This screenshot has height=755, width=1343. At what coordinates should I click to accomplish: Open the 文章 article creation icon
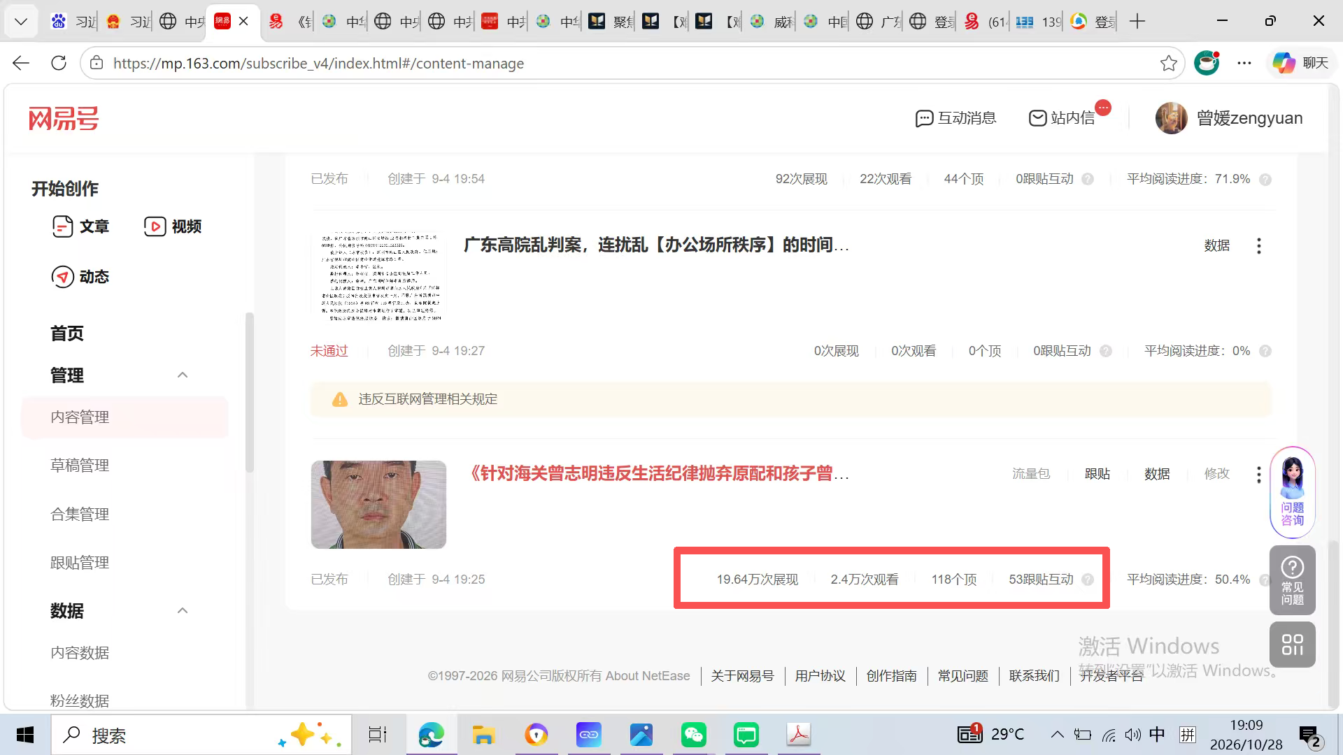pos(62,226)
